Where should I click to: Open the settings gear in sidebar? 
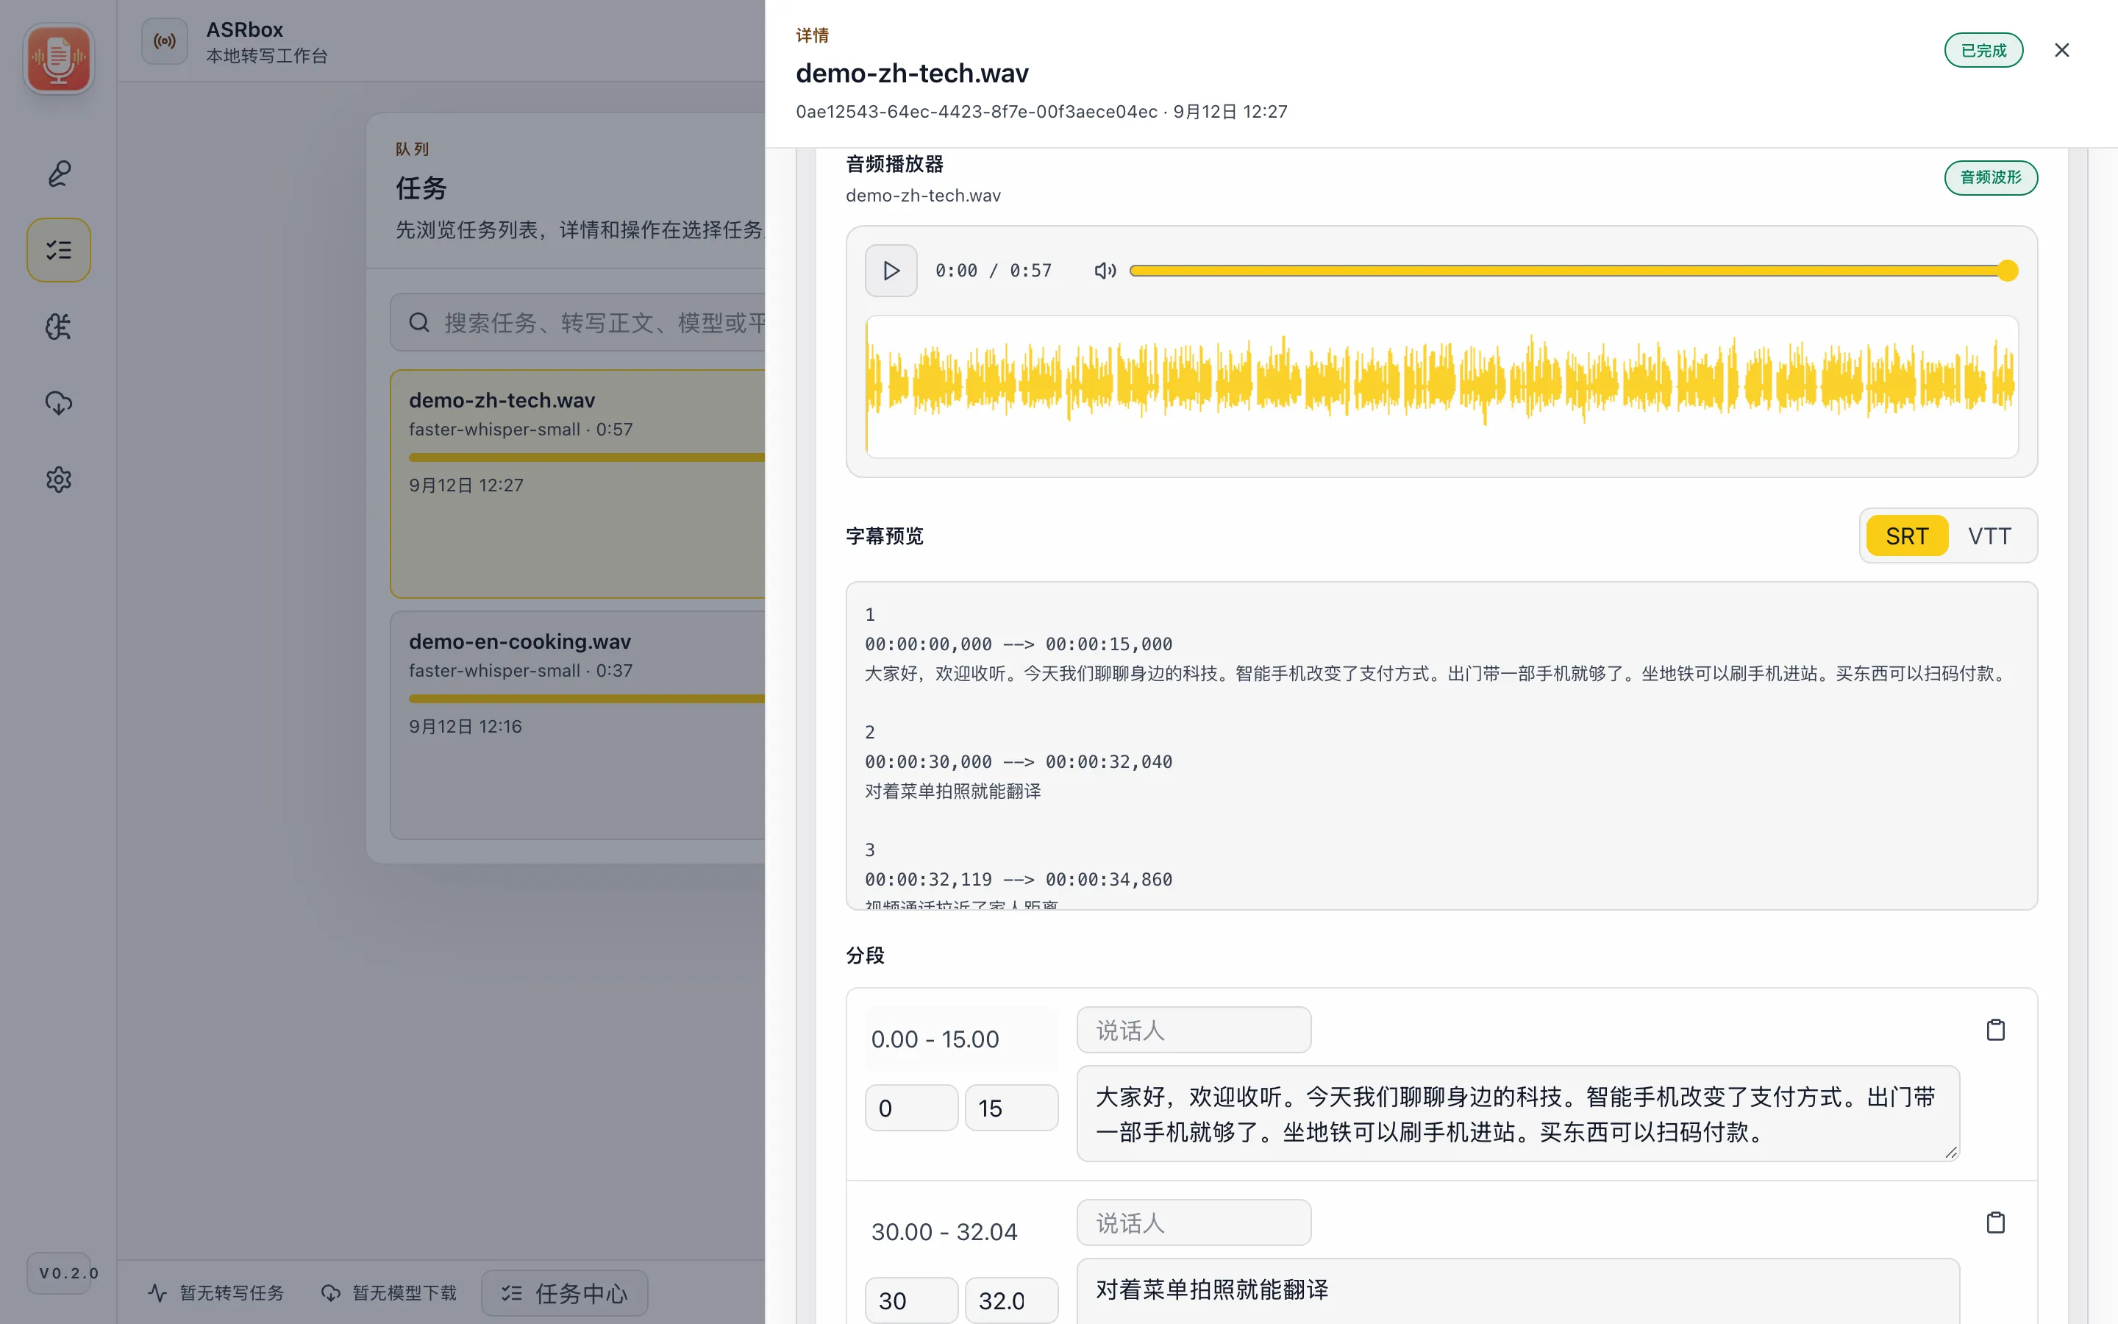point(59,479)
